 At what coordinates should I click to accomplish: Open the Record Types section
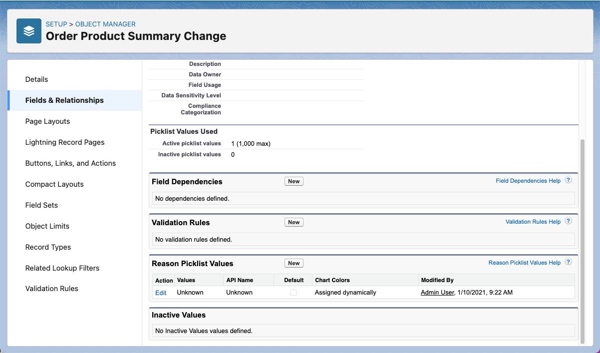(48, 247)
